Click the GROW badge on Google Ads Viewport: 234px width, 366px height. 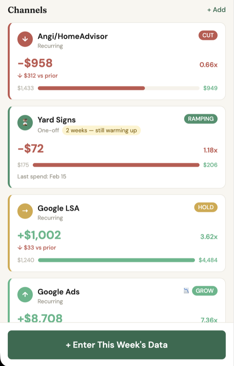pos(205,291)
